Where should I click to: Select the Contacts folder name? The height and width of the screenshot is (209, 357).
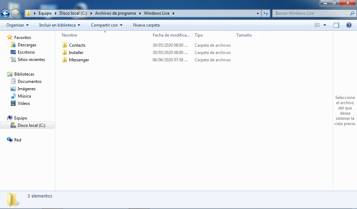pos(77,45)
